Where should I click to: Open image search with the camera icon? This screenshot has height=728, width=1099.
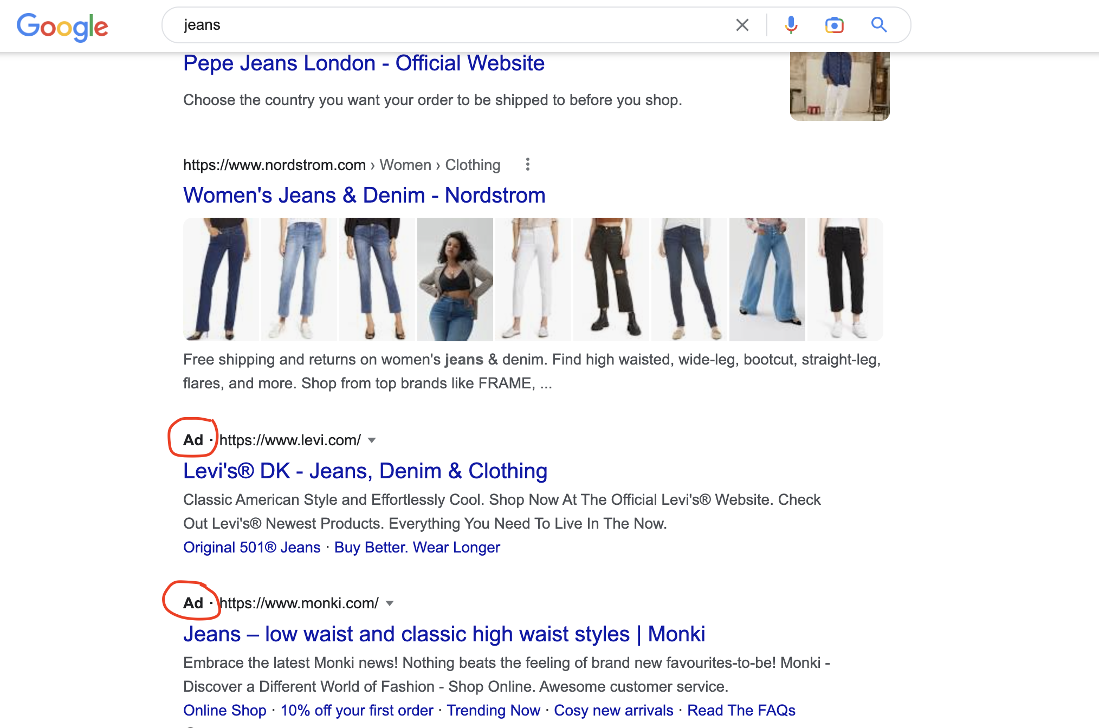pos(835,25)
